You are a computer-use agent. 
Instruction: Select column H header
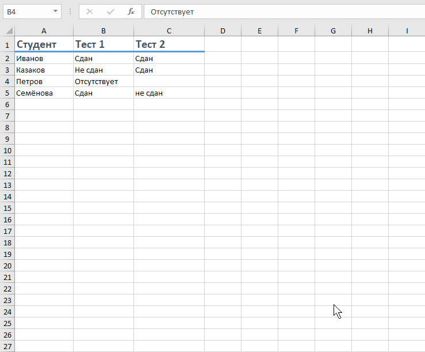pyautogui.click(x=370, y=31)
